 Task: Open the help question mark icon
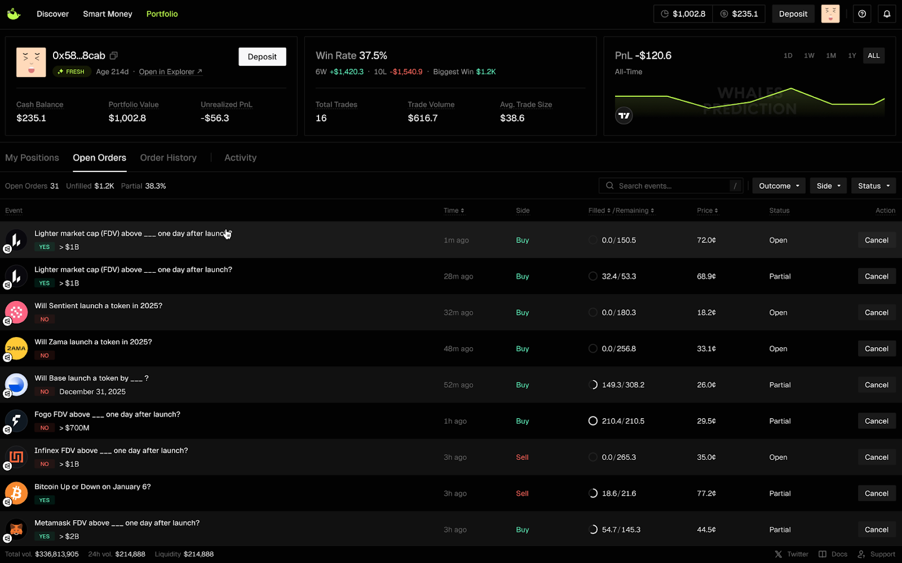[x=862, y=14]
